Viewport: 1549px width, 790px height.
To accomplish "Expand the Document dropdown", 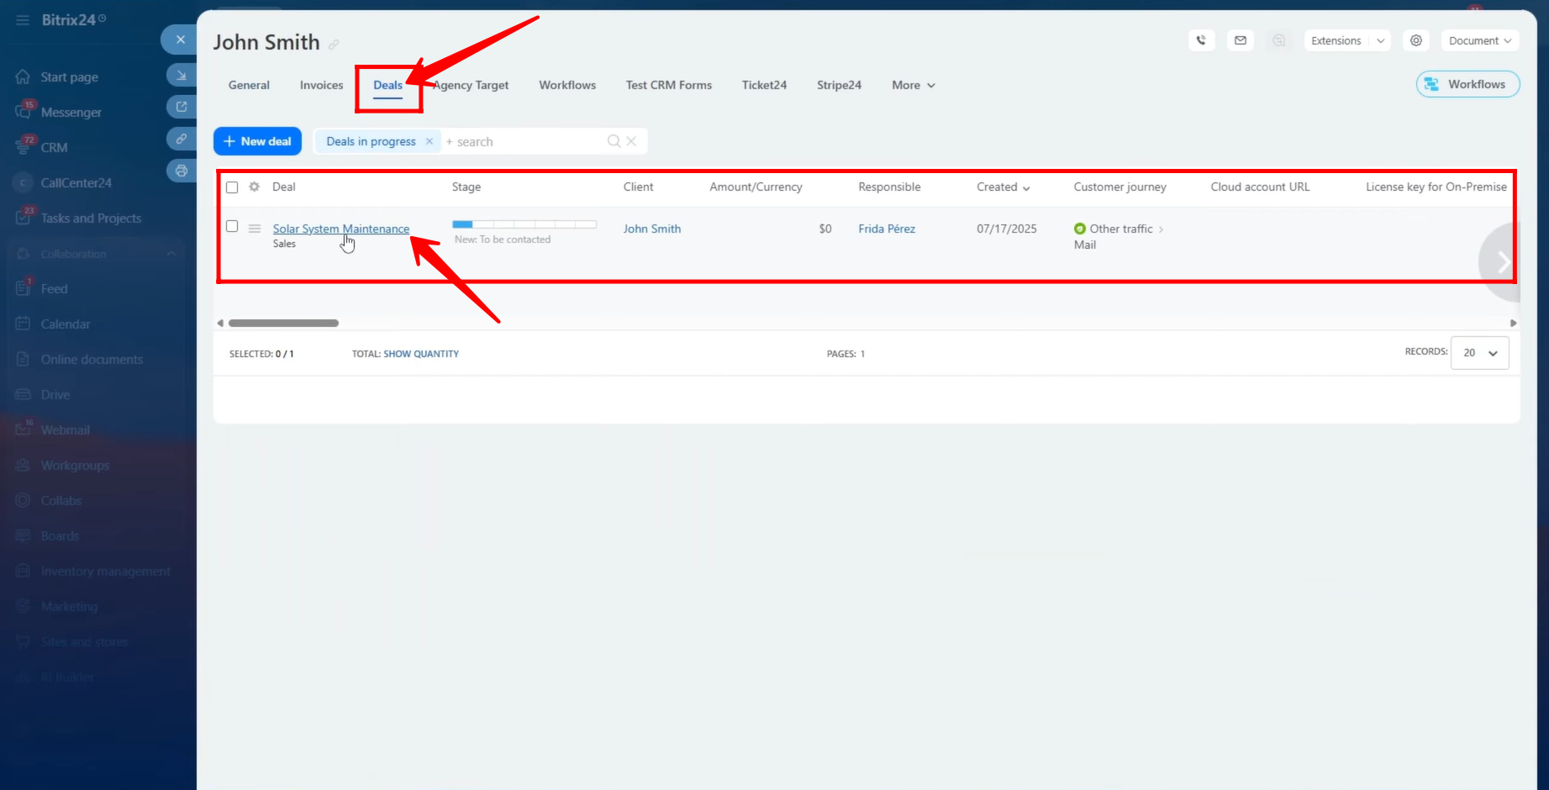I will [x=1479, y=40].
